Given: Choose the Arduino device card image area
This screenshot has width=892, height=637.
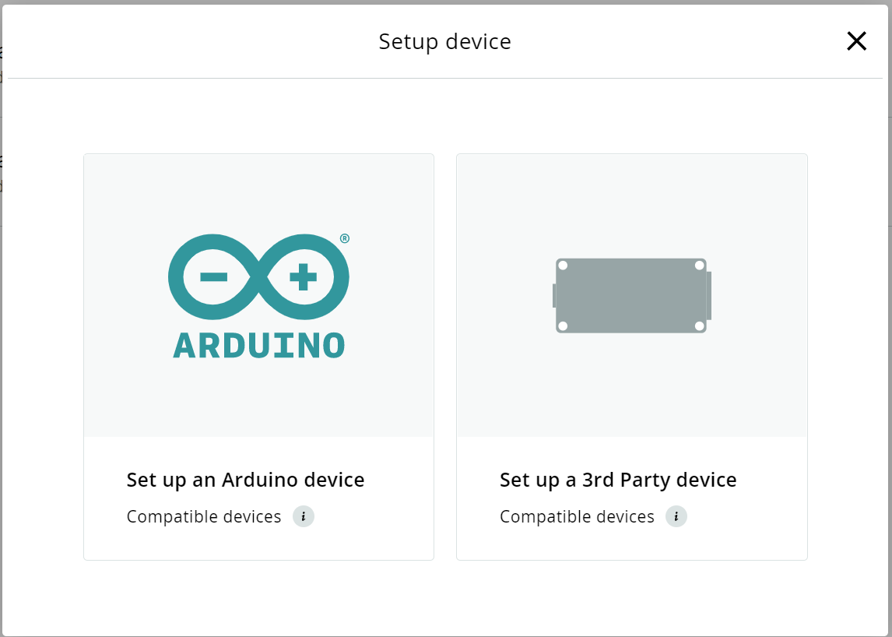Looking at the screenshot, I should [x=259, y=295].
